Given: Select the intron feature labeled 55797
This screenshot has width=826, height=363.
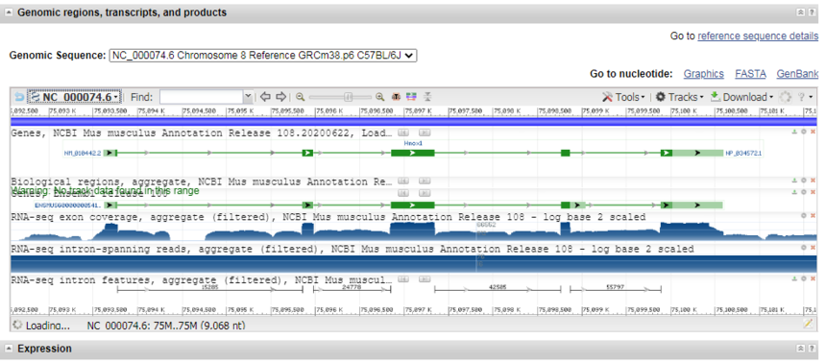Looking at the screenshot, I should click(616, 288).
